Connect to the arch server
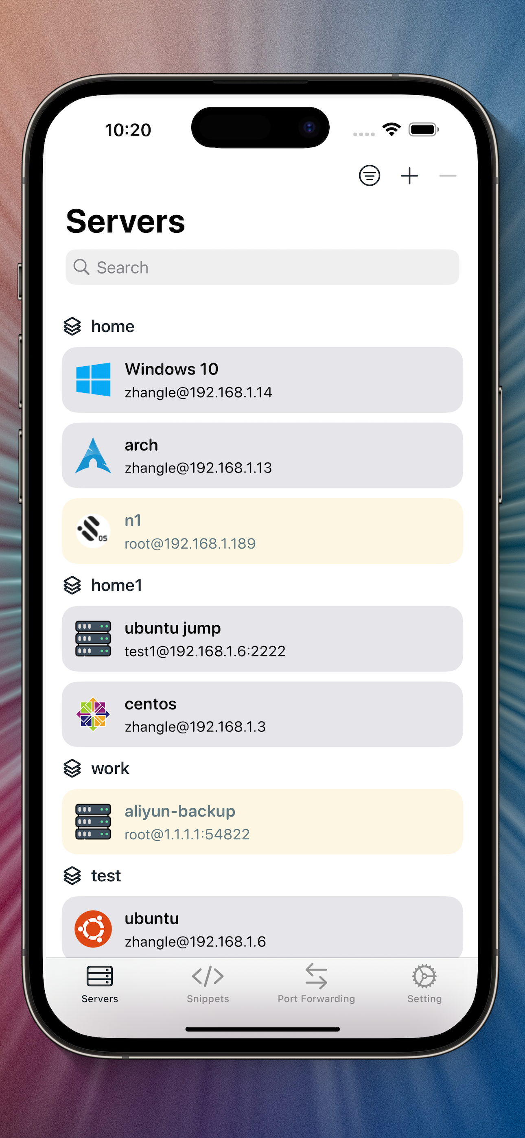This screenshot has height=1138, width=525. 262,455
